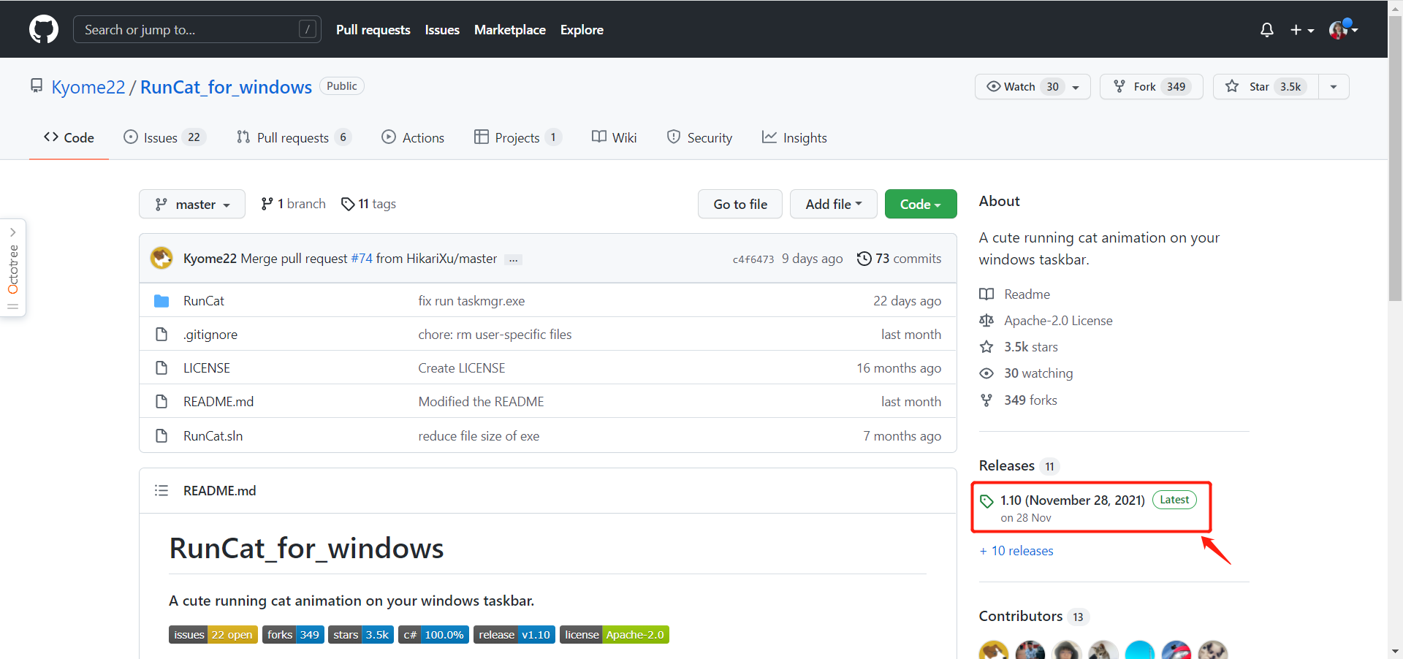Open the Actions tab
Screen dimensions: 1403x659
point(413,137)
